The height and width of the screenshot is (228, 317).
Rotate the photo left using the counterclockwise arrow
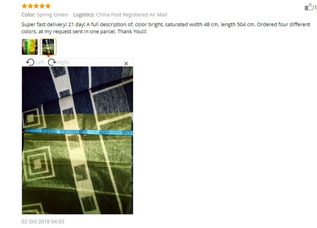[30, 62]
